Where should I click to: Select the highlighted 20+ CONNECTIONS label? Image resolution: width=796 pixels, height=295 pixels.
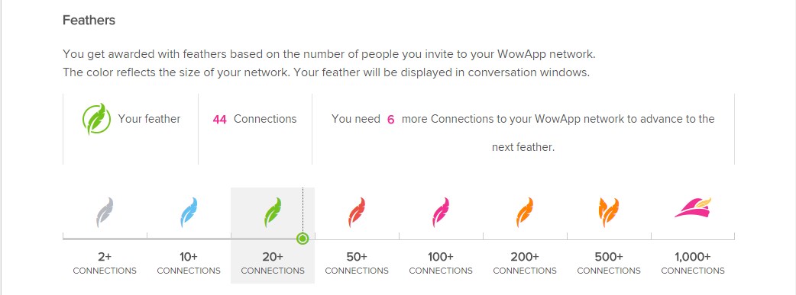tap(273, 264)
